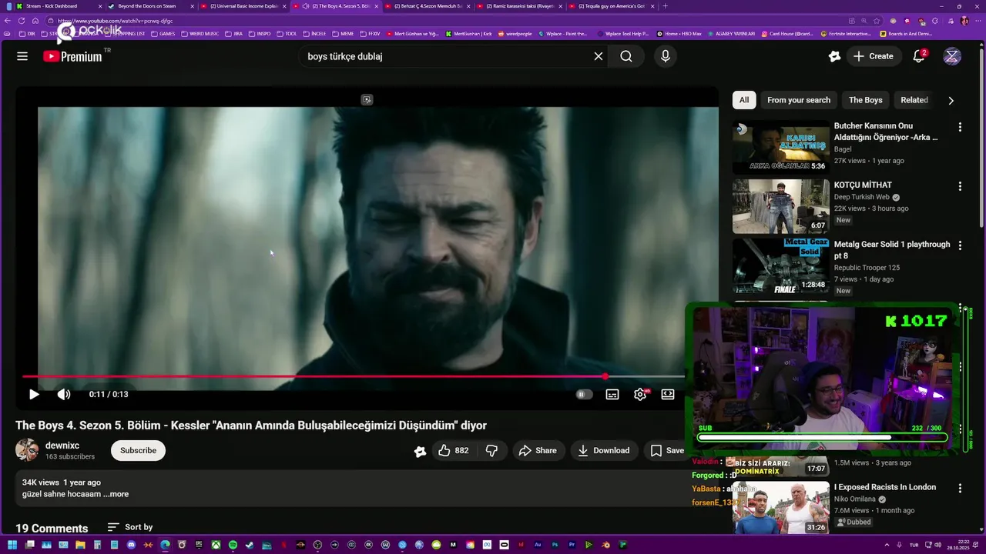Click the sparkle Ask icon beside Create
The width and height of the screenshot is (986, 554).
834,56
